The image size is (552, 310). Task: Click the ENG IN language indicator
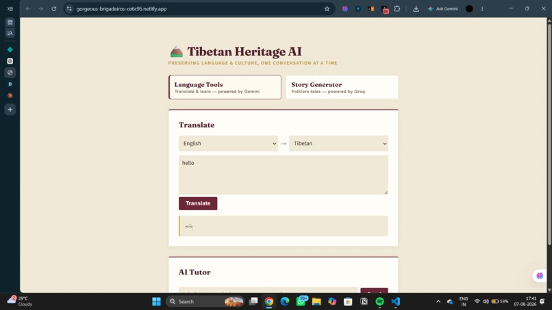464,302
